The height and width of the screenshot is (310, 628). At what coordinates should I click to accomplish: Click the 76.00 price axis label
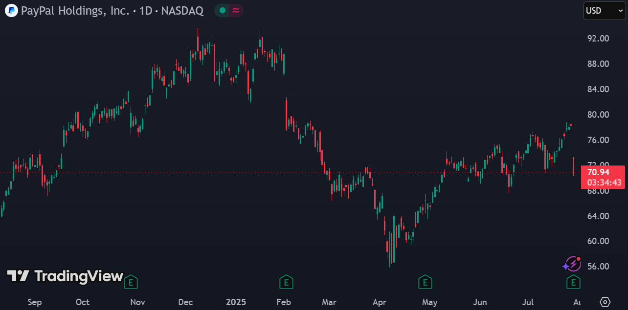[x=597, y=140]
